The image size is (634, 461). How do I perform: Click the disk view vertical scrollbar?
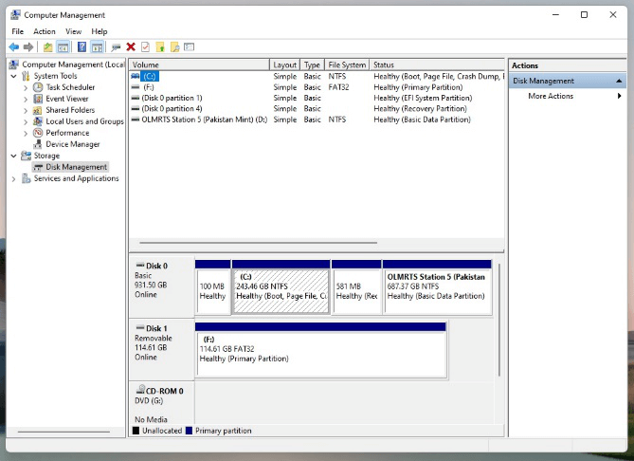pyautogui.click(x=499, y=320)
